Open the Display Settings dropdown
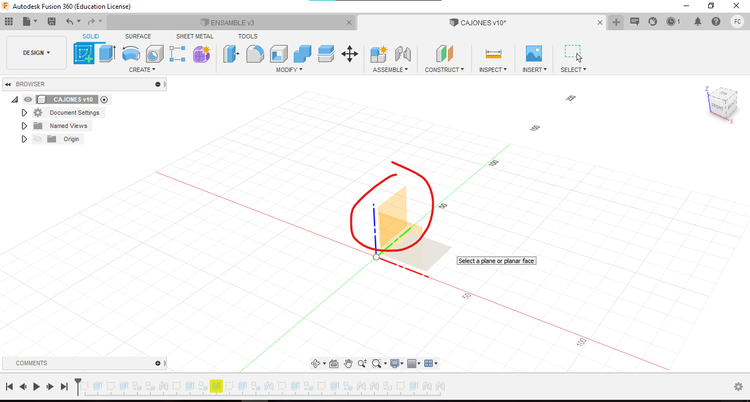This screenshot has height=402, width=750. click(396, 364)
